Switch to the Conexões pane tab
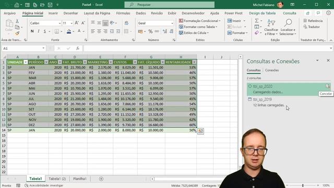This screenshot has width=334, height=188. (x=272, y=70)
